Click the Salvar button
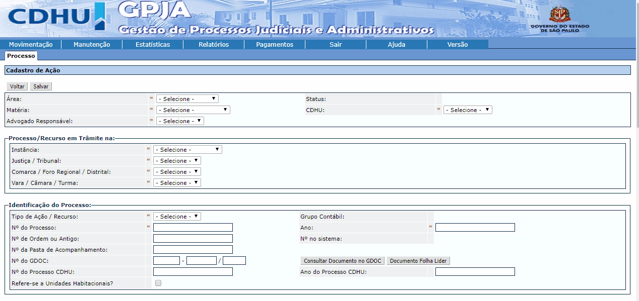Image resolution: width=639 pixels, height=301 pixels. [41, 86]
